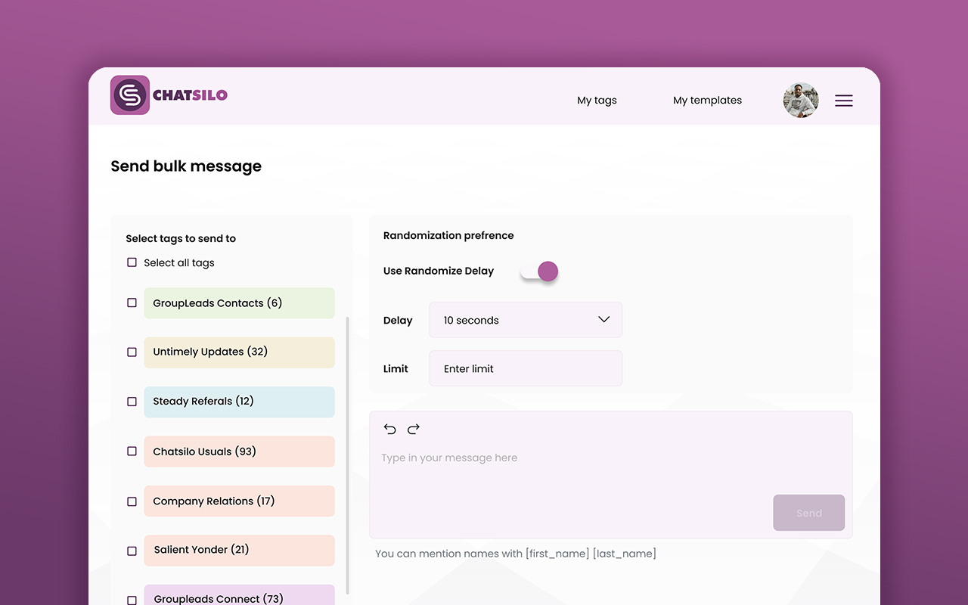Click the Delay label
The width and height of the screenshot is (968, 605).
(398, 321)
